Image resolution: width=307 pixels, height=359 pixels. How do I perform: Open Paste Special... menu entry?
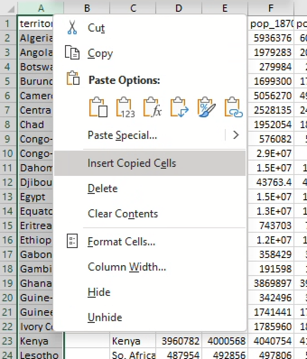click(122, 135)
